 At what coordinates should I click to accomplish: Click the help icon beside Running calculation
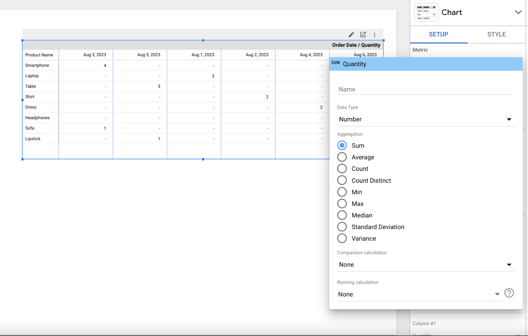[x=509, y=293]
